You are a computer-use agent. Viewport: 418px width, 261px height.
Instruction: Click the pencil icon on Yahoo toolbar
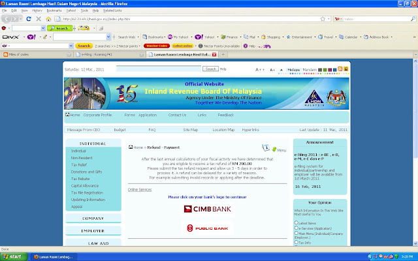(45, 37)
